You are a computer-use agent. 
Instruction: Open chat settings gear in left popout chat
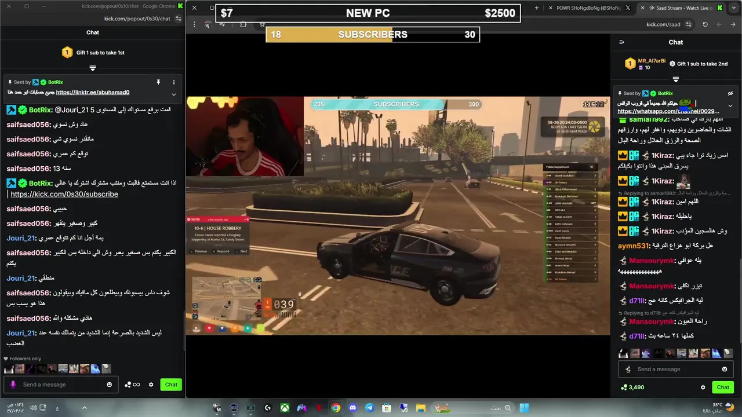pyautogui.click(x=151, y=385)
